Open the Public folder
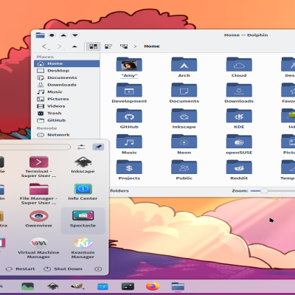295x295 pixels. tap(184, 167)
